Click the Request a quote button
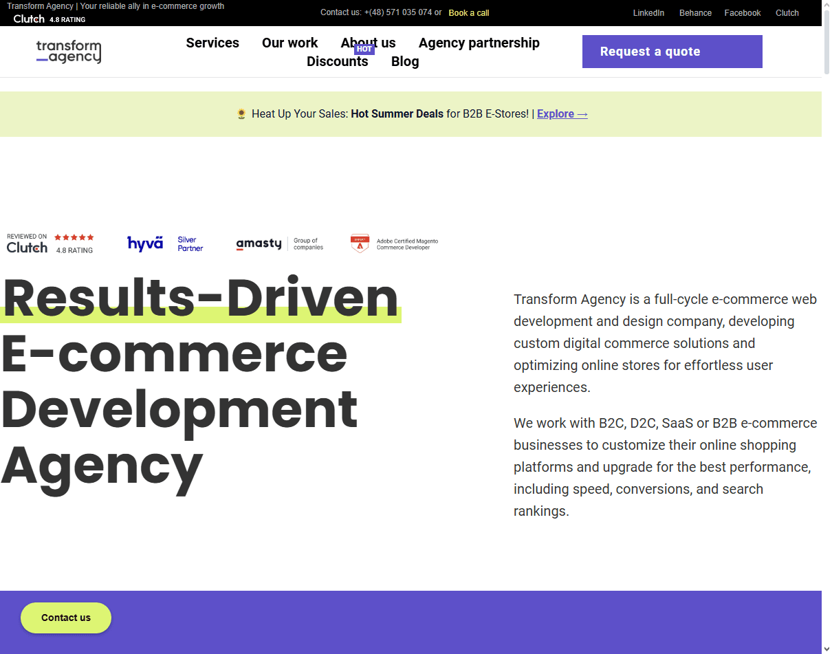The image size is (832, 654). point(672,52)
